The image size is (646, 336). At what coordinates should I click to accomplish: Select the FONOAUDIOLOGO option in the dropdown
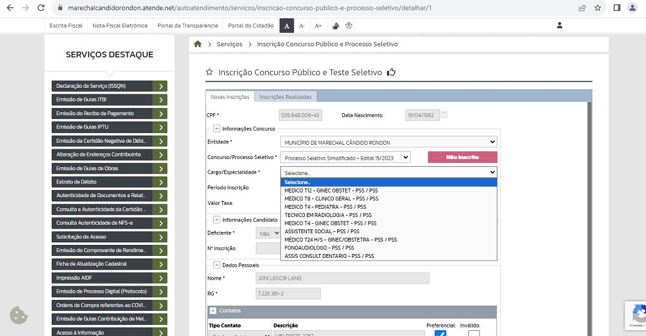(319, 248)
